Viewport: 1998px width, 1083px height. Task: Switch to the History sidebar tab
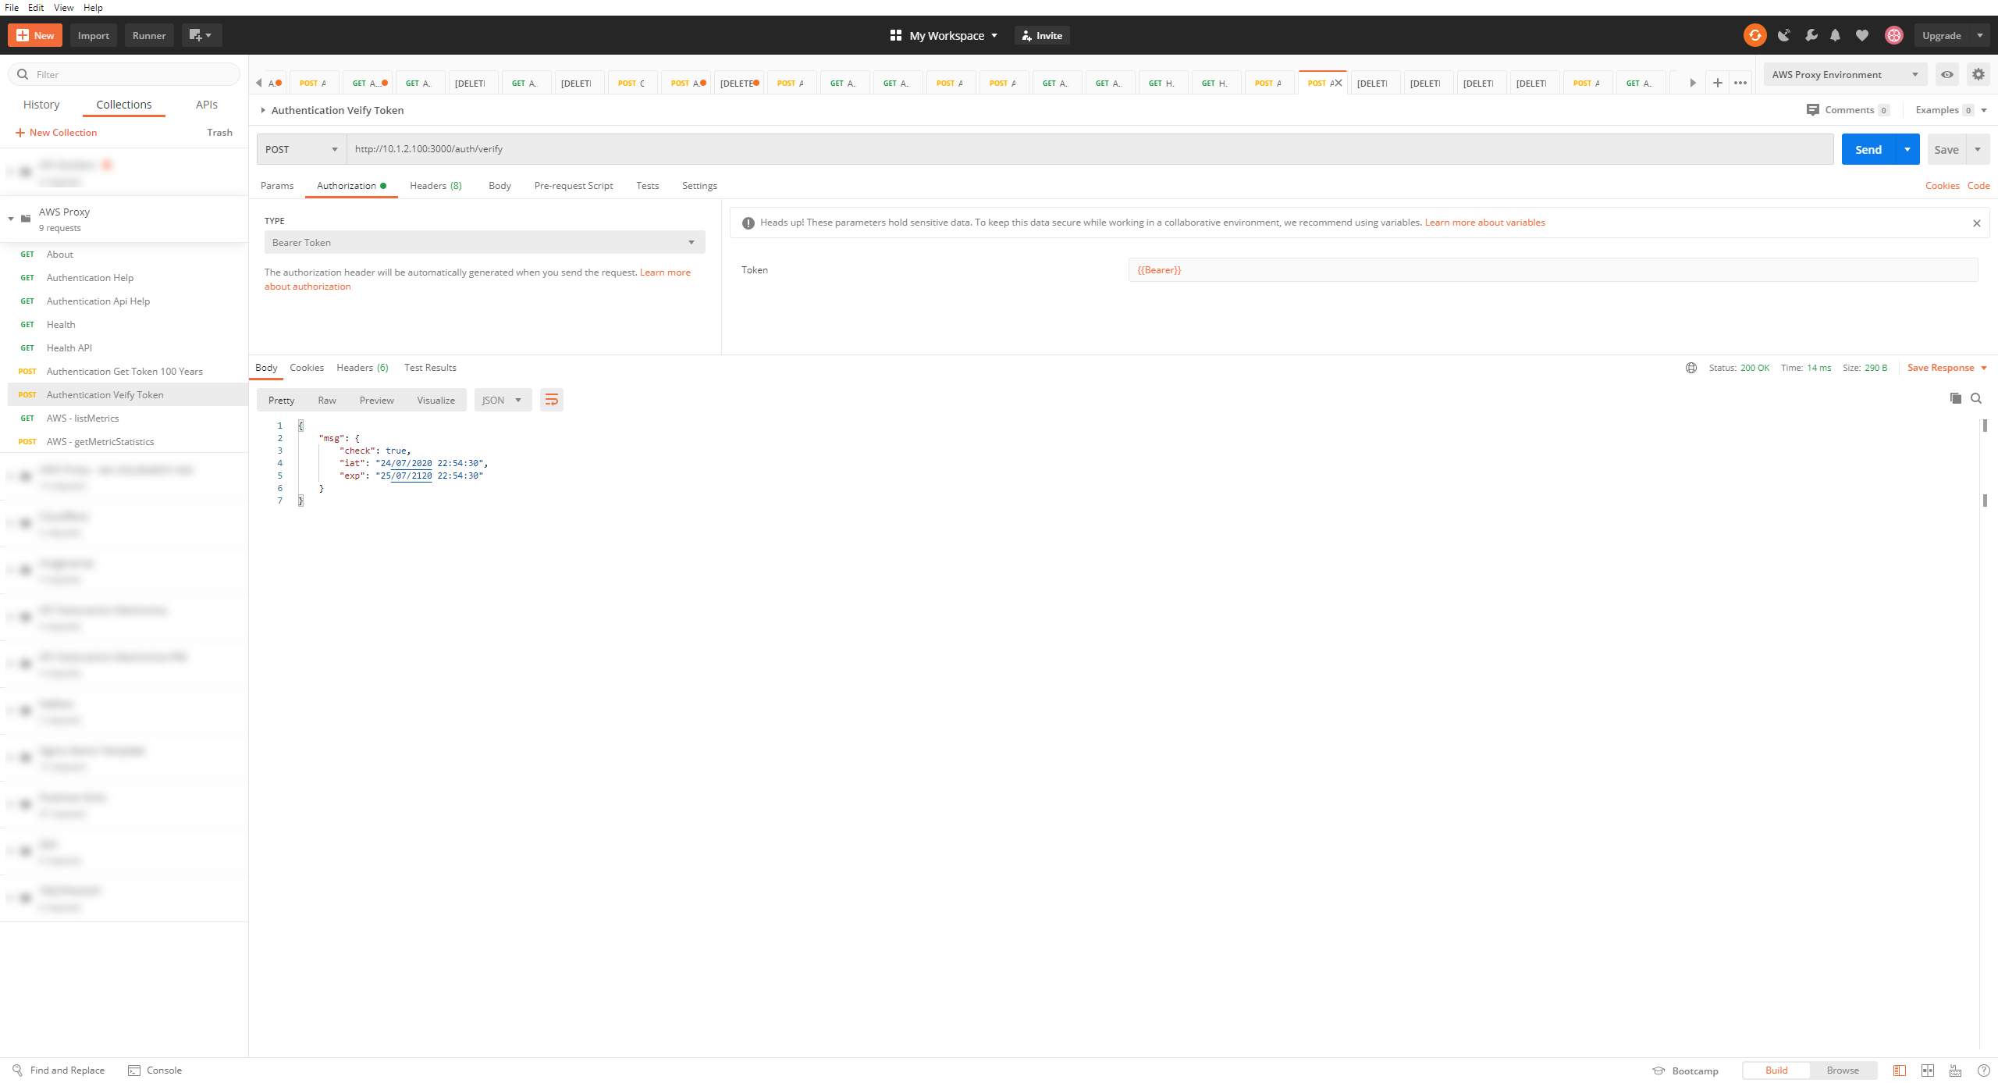tap(41, 105)
